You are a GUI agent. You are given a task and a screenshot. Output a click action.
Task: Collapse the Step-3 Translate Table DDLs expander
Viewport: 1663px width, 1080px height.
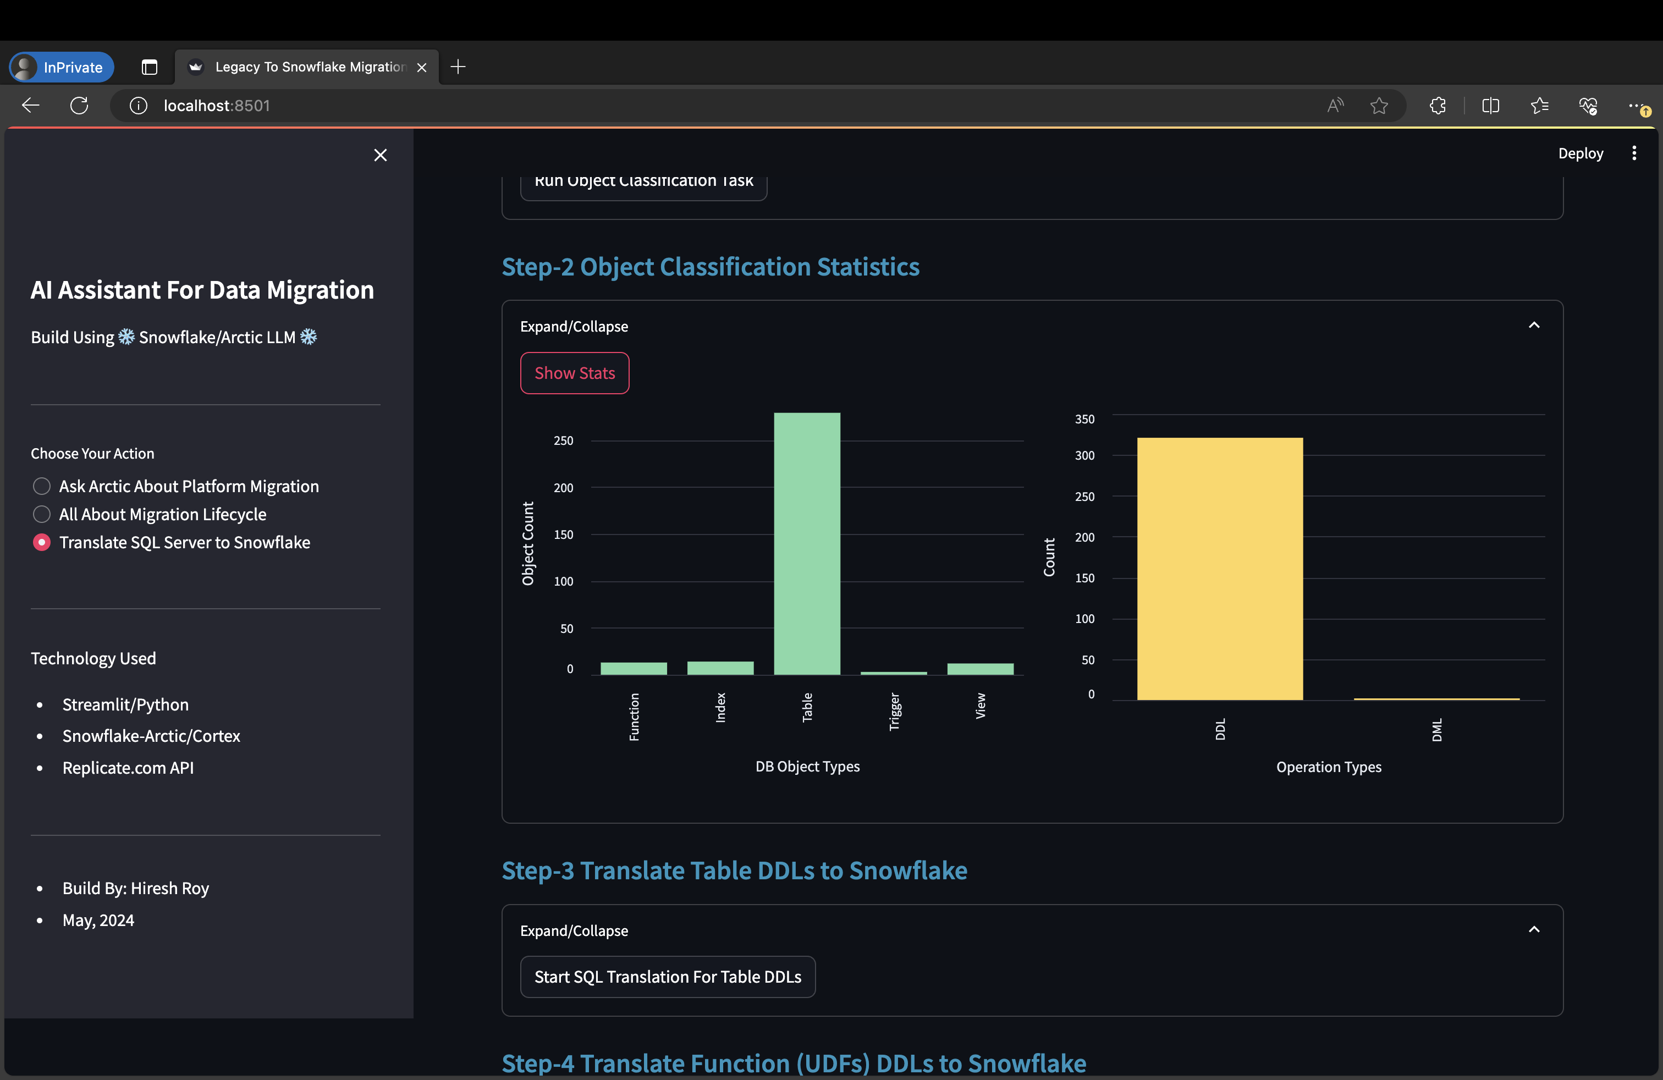1534,930
